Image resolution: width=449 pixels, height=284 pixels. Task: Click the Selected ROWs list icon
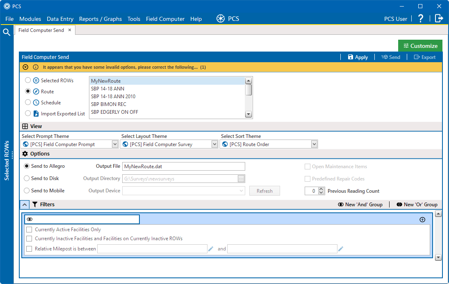(x=36, y=81)
